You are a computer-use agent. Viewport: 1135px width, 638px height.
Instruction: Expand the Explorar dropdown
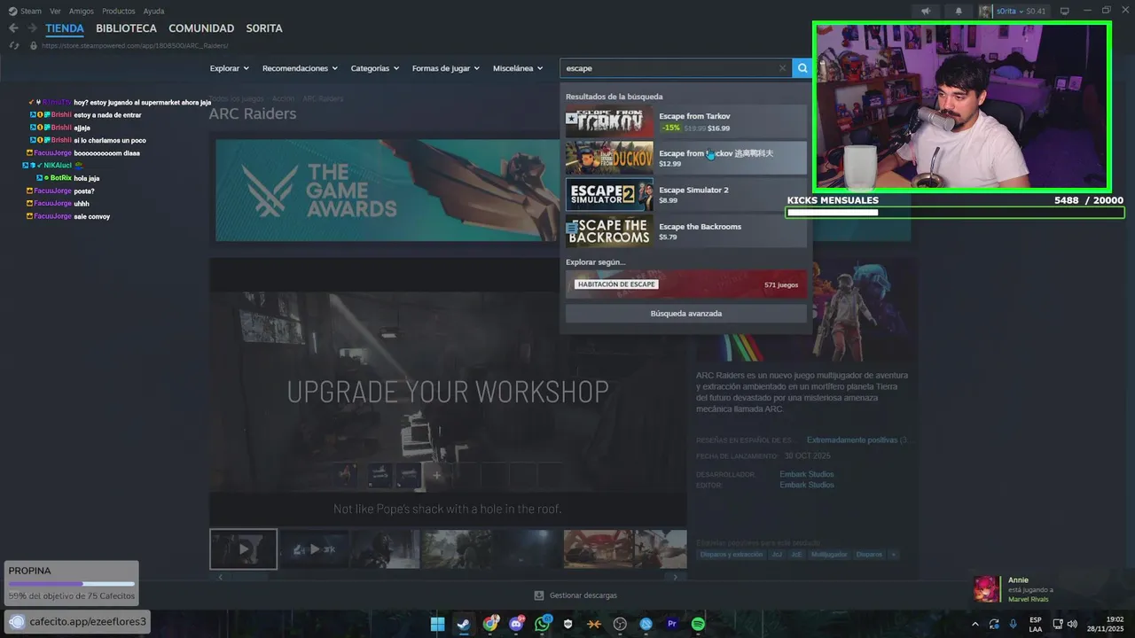pyautogui.click(x=229, y=68)
